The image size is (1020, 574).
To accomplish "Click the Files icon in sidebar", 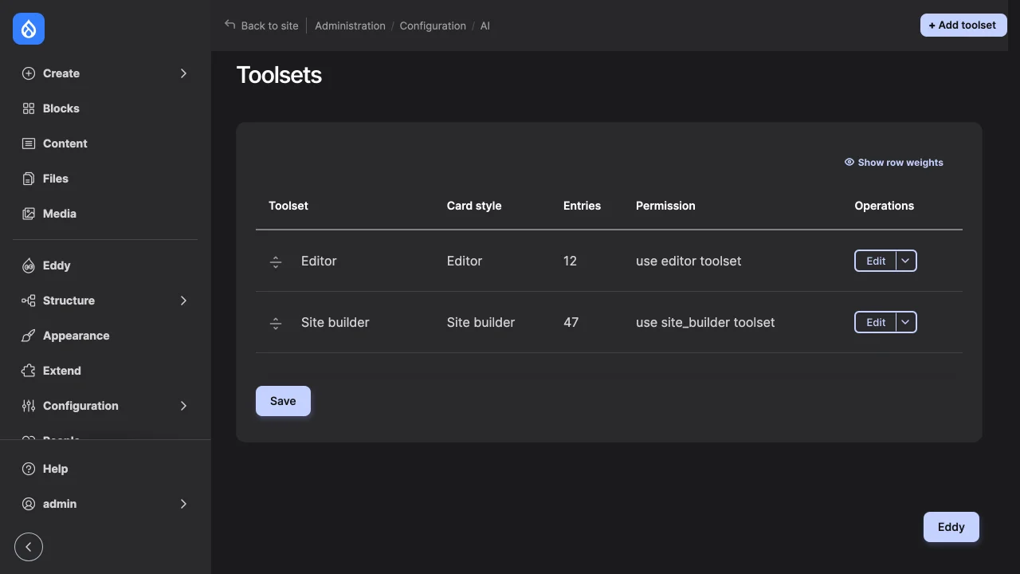I will (29, 179).
